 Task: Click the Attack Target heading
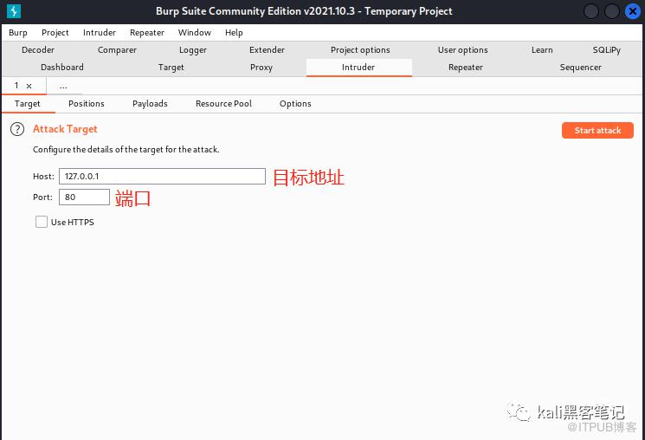coord(65,129)
